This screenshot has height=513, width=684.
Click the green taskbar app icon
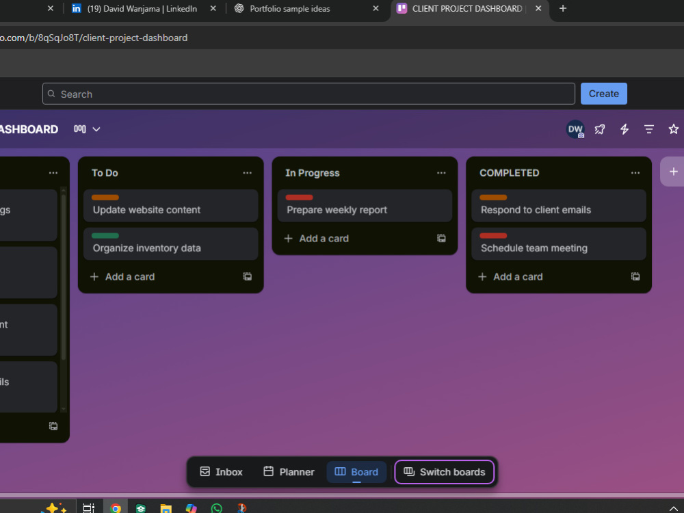pos(140,508)
